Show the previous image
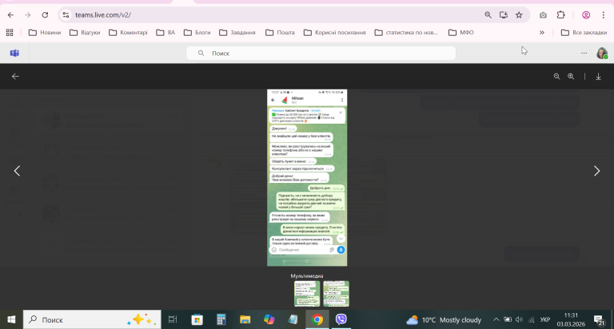This screenshot has height=329, width=614. coord(17,171)
